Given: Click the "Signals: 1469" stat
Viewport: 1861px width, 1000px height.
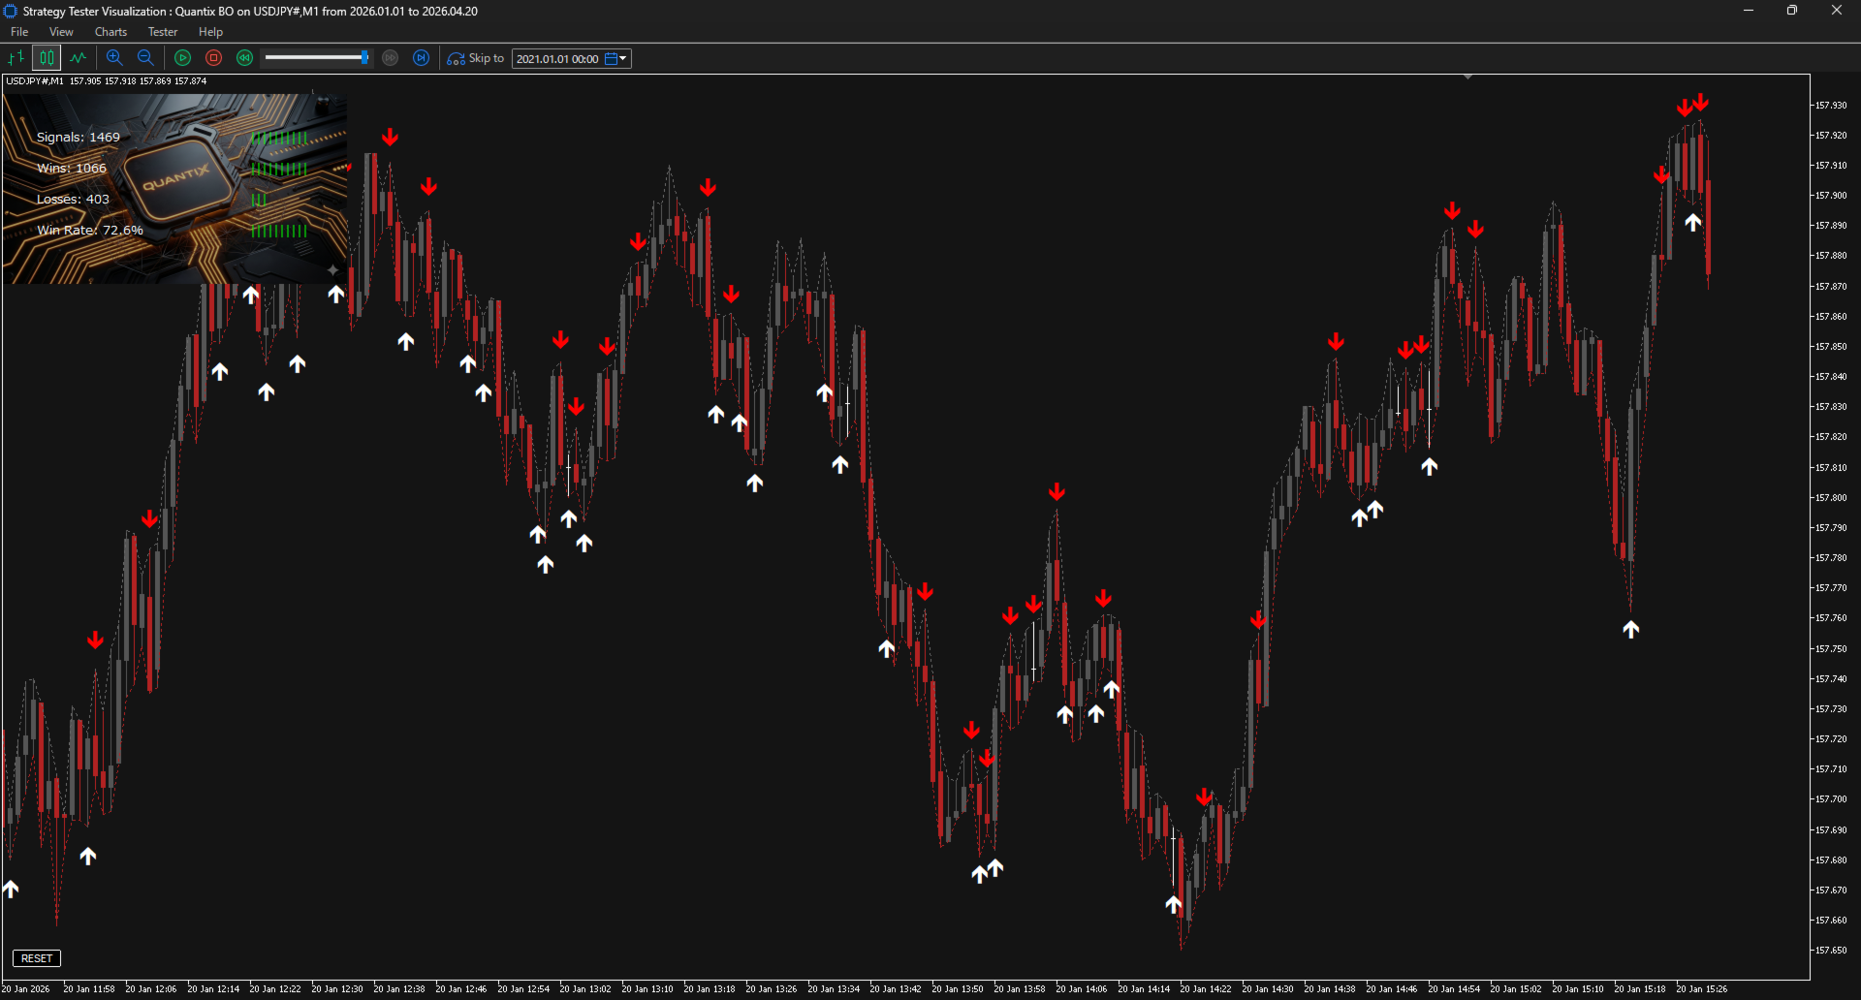Looking at the screenshot, I should point(79,138).
